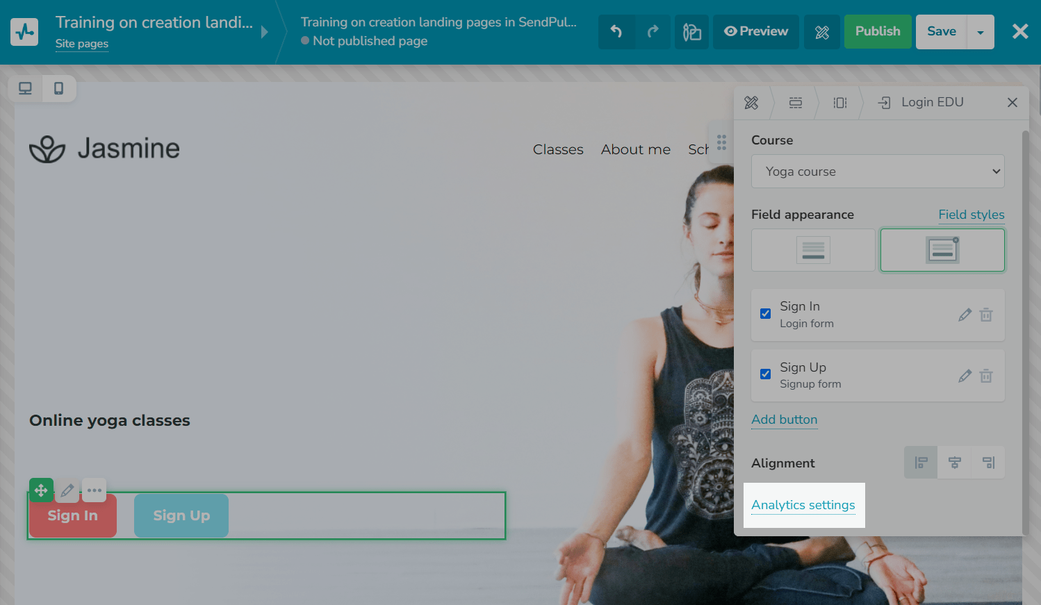Open the About me menu item
The height and width of the screenshot is (605, 1041).
click(x=635, y=149)
